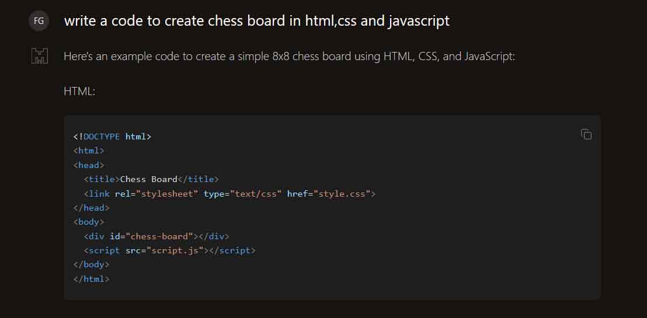Screen dimensions: 647x318
Task: Copy the HTML code block
Action: click(586, 134)
